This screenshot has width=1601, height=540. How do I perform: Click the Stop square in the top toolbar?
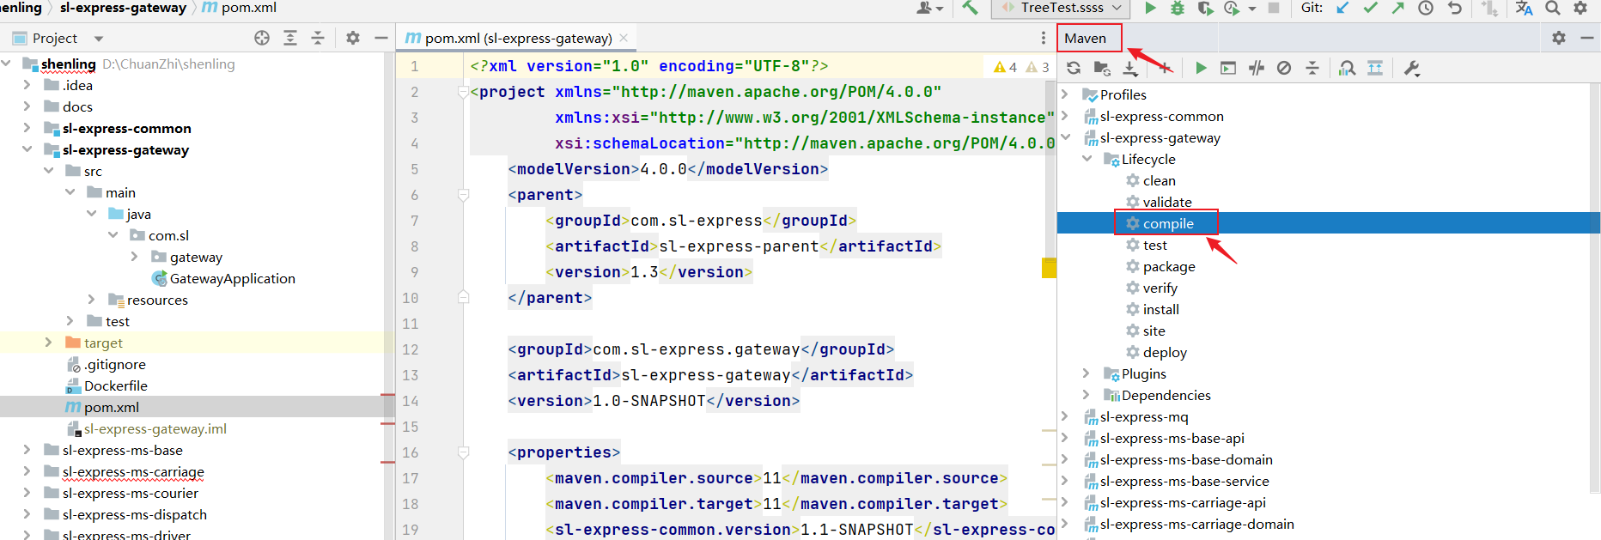click(1274, 8)
